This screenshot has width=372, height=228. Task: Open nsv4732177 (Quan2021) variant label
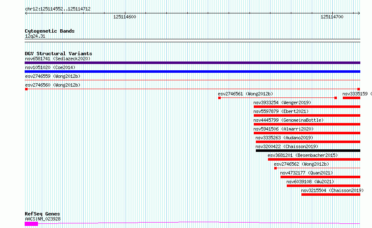point(306,173)
